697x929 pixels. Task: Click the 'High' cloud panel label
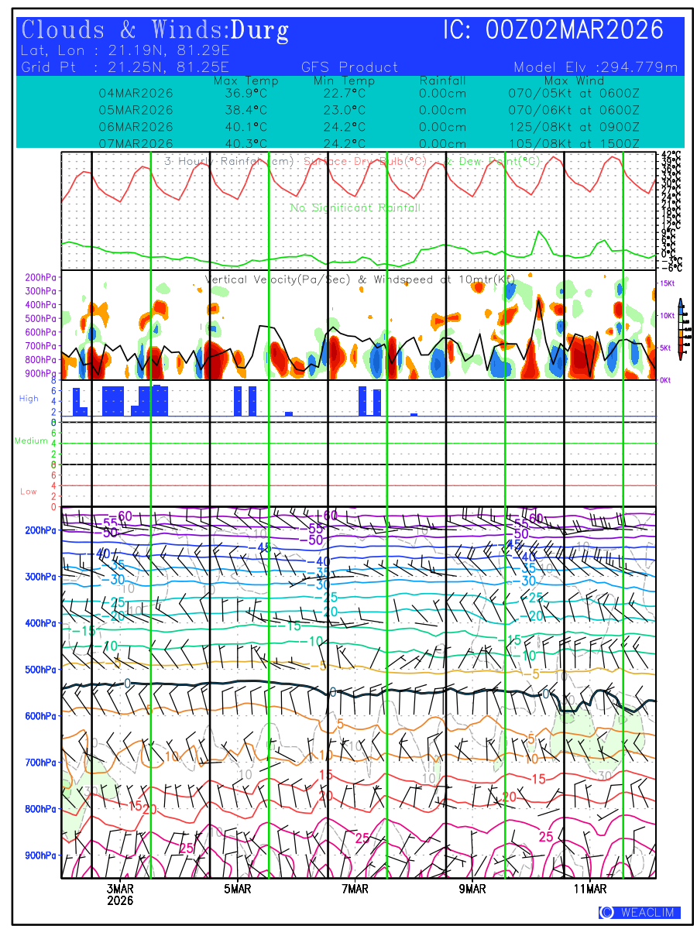pos(29,399)
